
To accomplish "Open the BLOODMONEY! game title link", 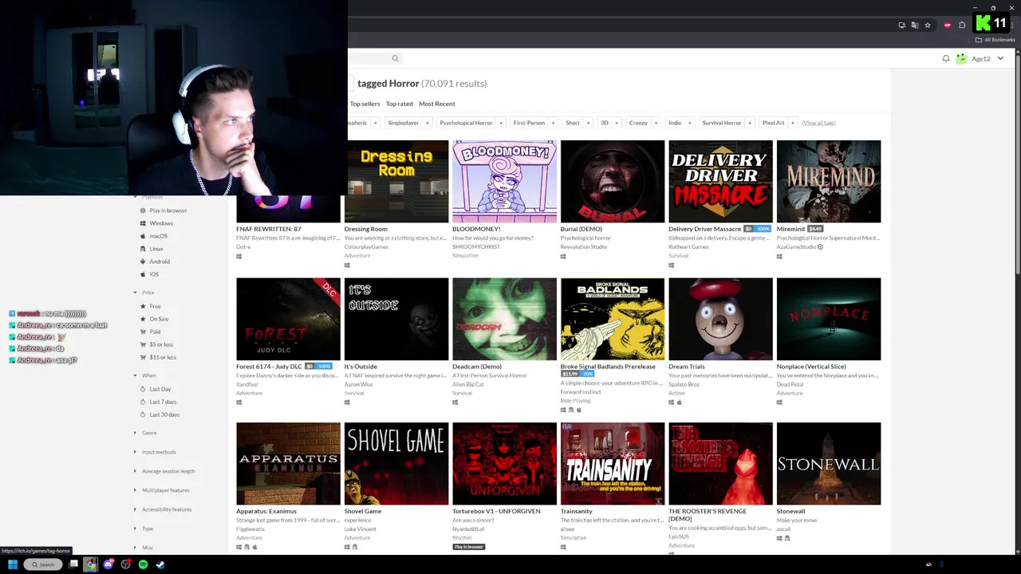I will (476, 229).
